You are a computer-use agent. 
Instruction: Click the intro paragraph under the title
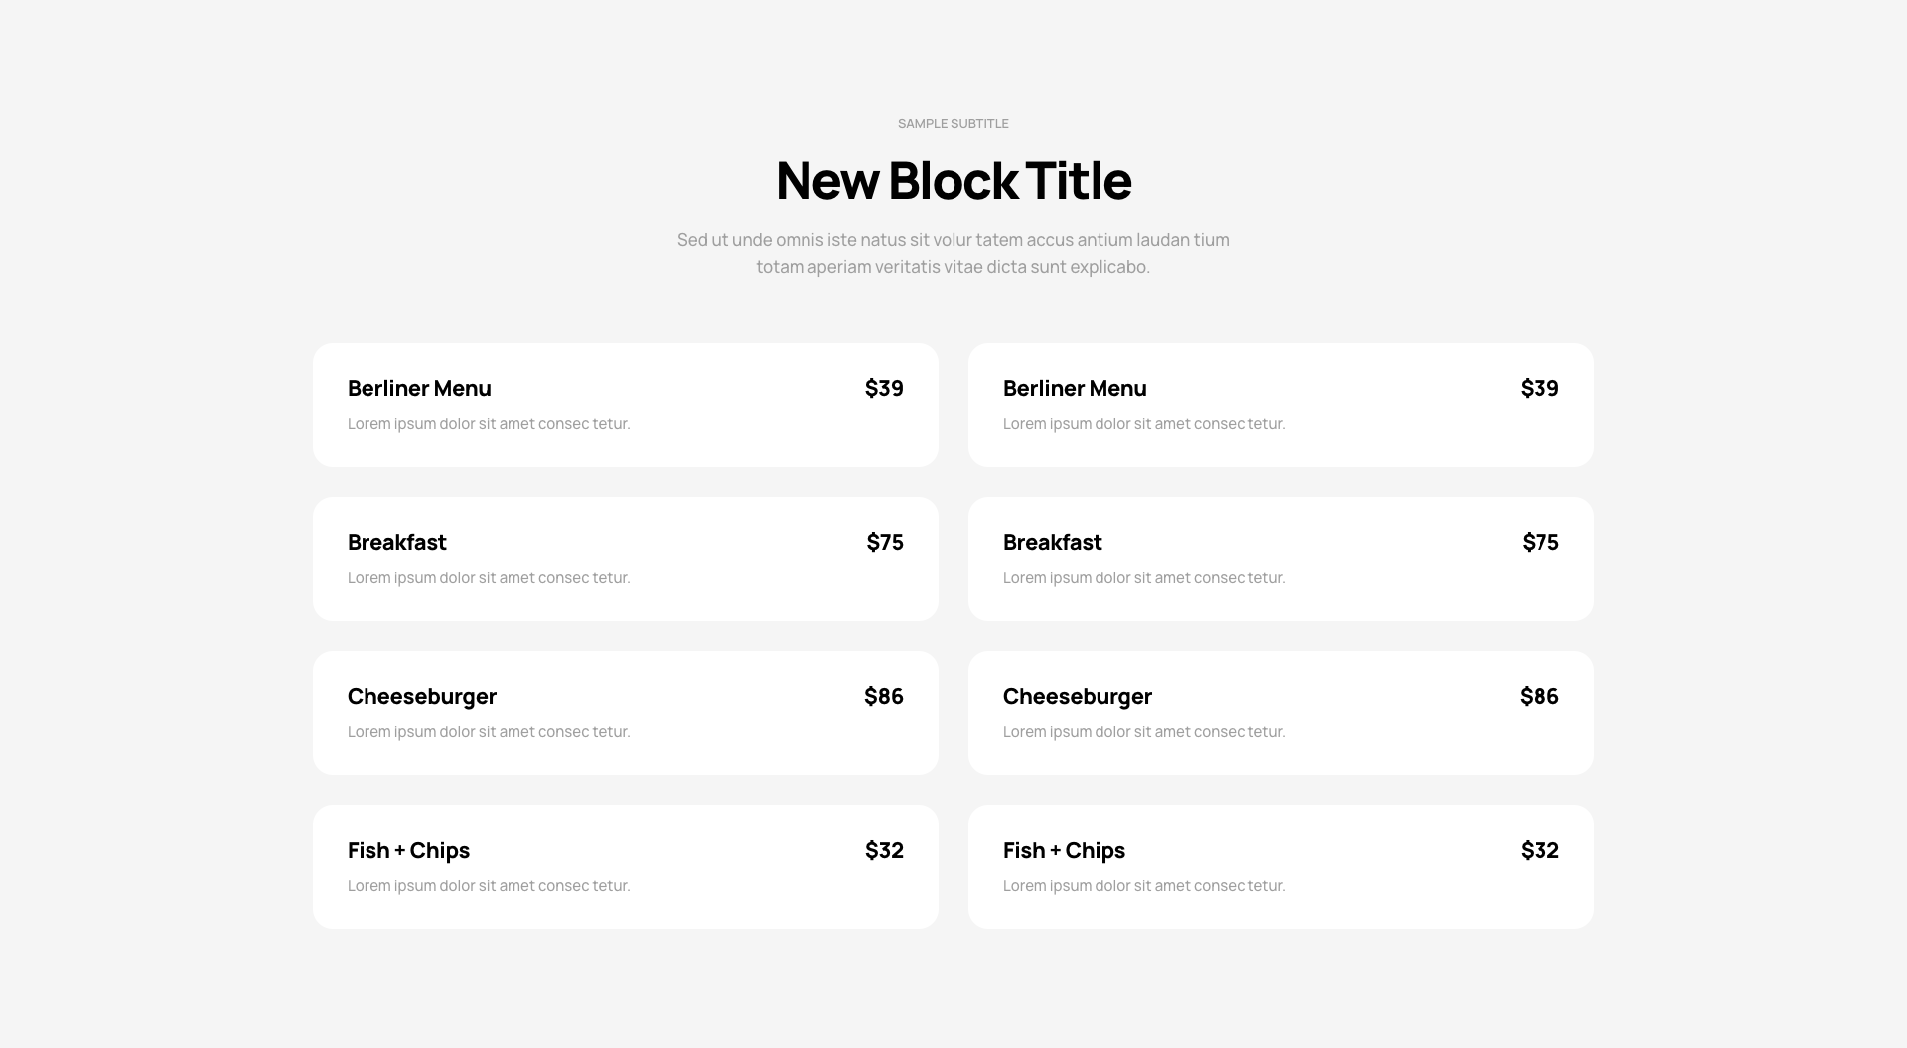[953, 253]
